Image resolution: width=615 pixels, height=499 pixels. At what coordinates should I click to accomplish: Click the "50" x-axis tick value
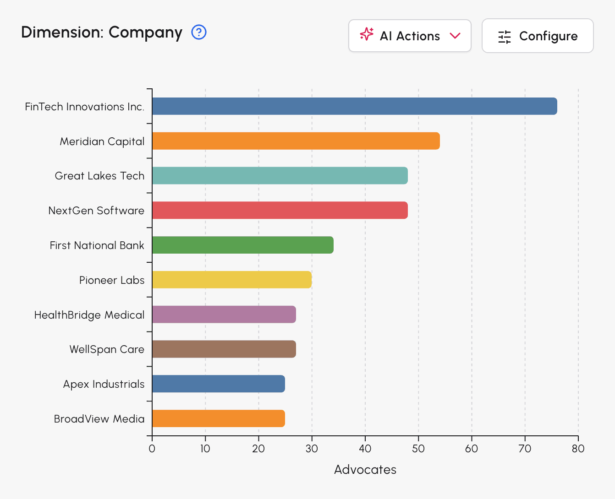point(418,449)
